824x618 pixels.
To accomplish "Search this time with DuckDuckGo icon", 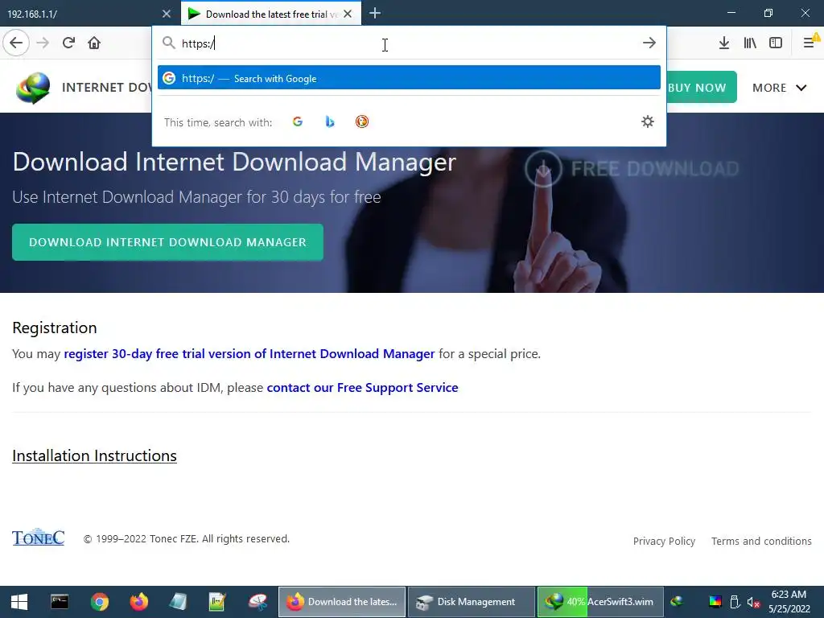I will tap(362, 122).
